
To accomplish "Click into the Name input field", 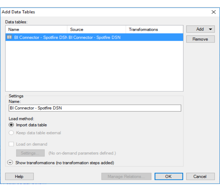I will 95,108.
